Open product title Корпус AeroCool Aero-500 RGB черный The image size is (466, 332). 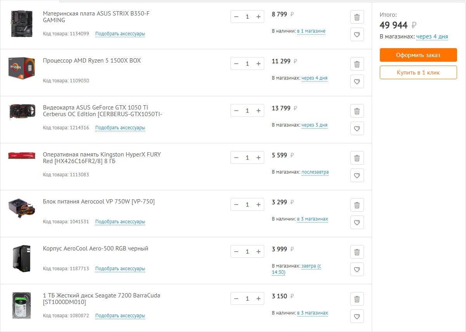tap(95, 249)
